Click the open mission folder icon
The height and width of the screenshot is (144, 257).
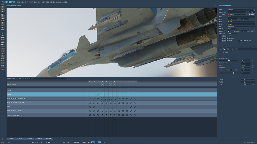pyautogui.click(x=3, y=9)
